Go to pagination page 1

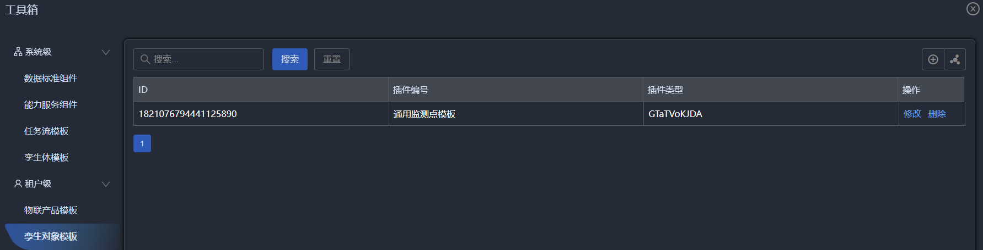pos(142,143)
